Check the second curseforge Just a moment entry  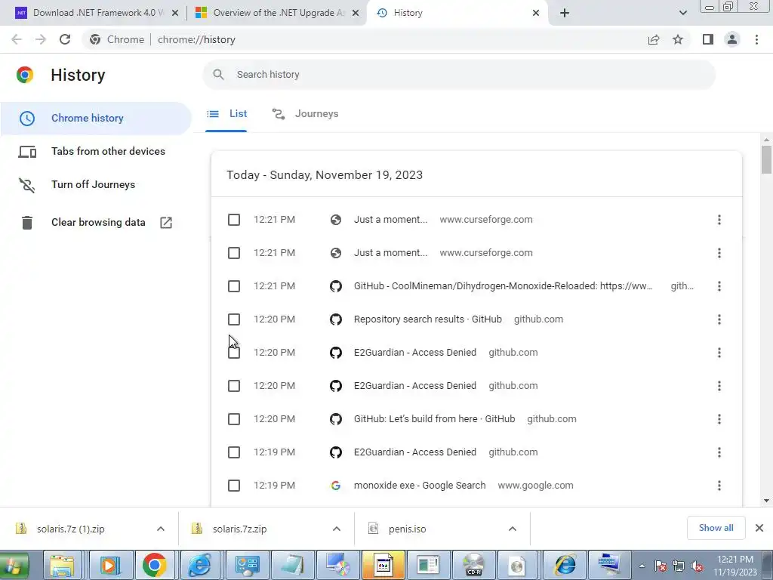click(x=234, y=253)
